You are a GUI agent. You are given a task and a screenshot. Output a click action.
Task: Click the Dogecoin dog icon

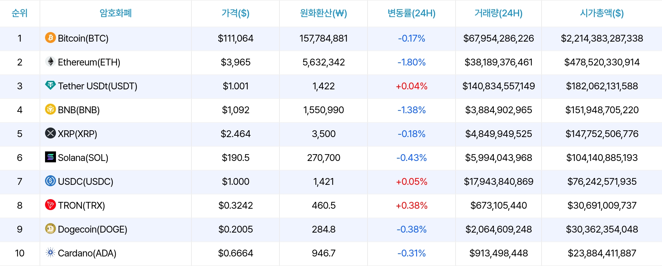coord(51,228)
